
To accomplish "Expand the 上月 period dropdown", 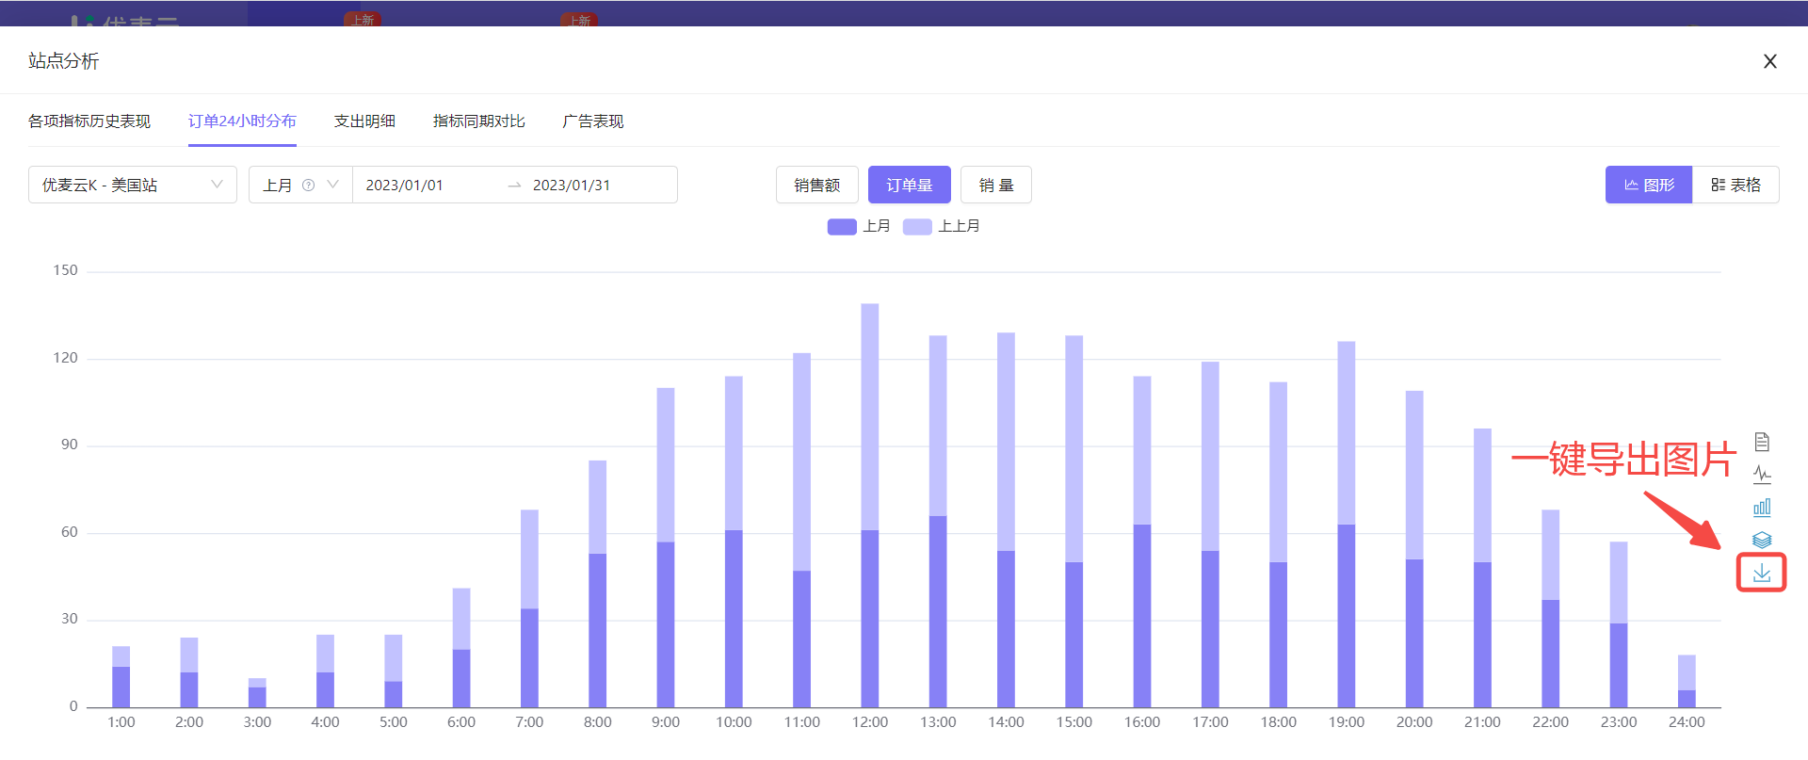I will (300, 185).
